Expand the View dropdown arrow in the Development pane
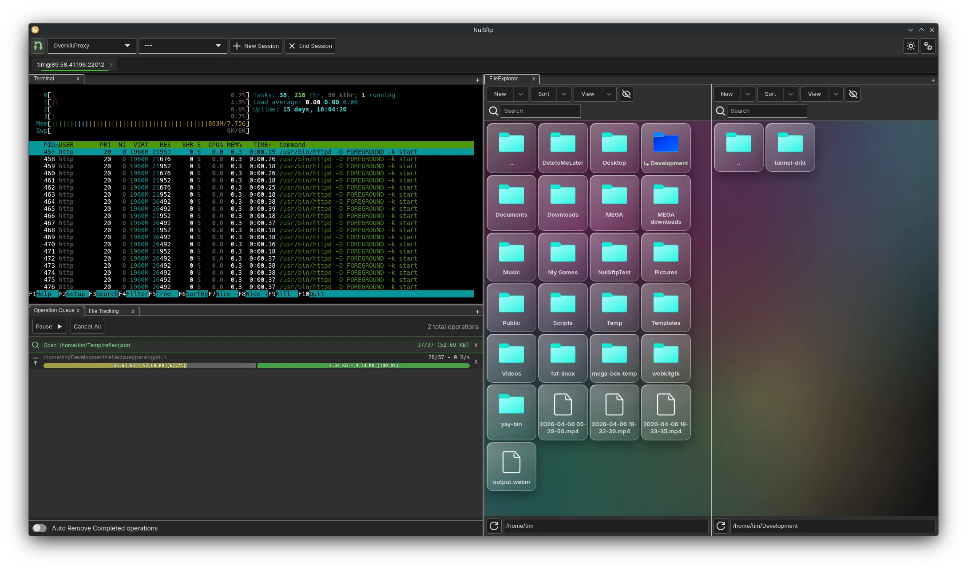 836,94
